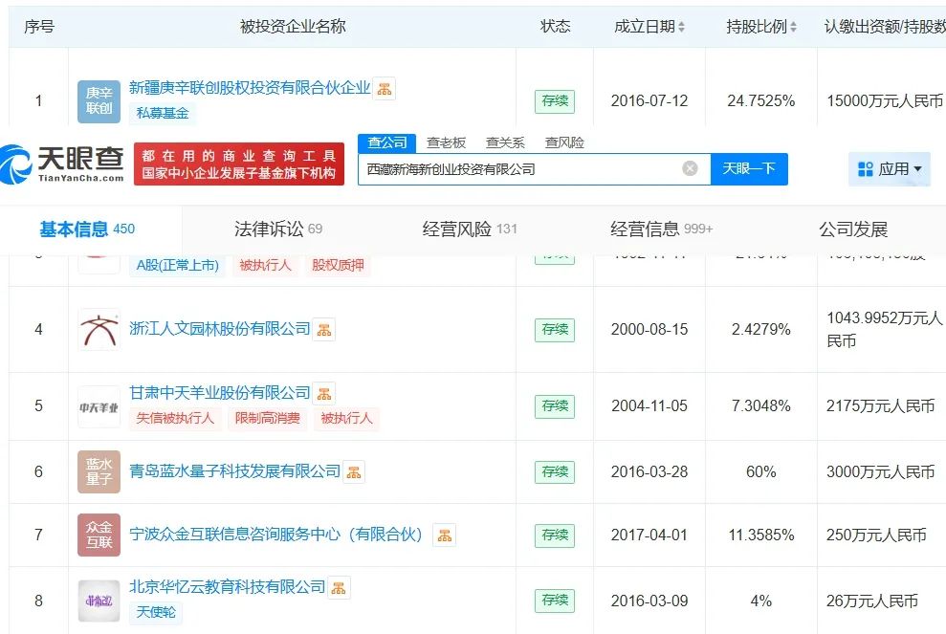946x634 pixels.
Task: Open equity structure icon beside 浙江人文园林
Action: point(324,329)
